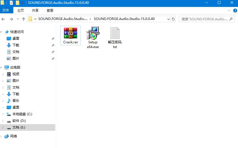Open the 共享 ribbon tab
This screenshot has width=238, height=148.
pos(35,10)
